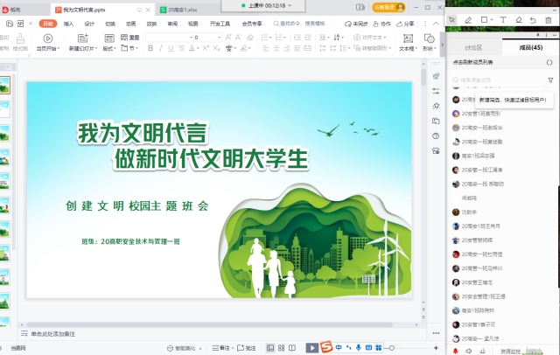560x355 pixels.
Task: Start slideshow with play button
Action: 312,347
